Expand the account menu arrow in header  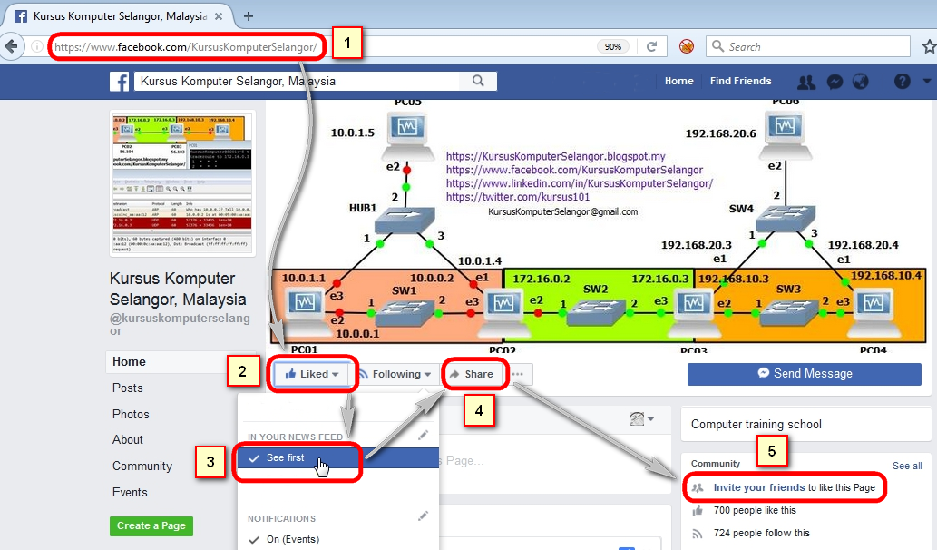click(x=927, y=82)
